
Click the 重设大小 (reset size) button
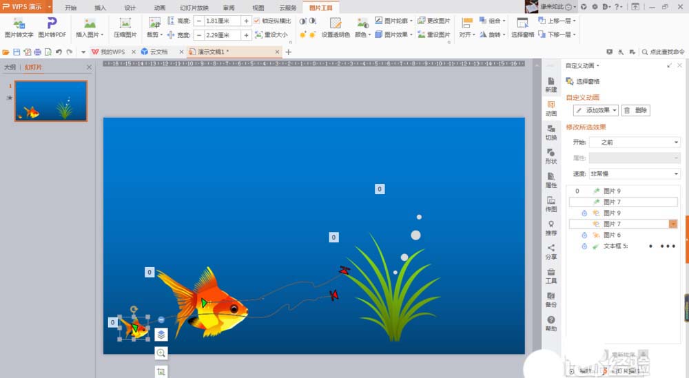(x=270, y=35)
